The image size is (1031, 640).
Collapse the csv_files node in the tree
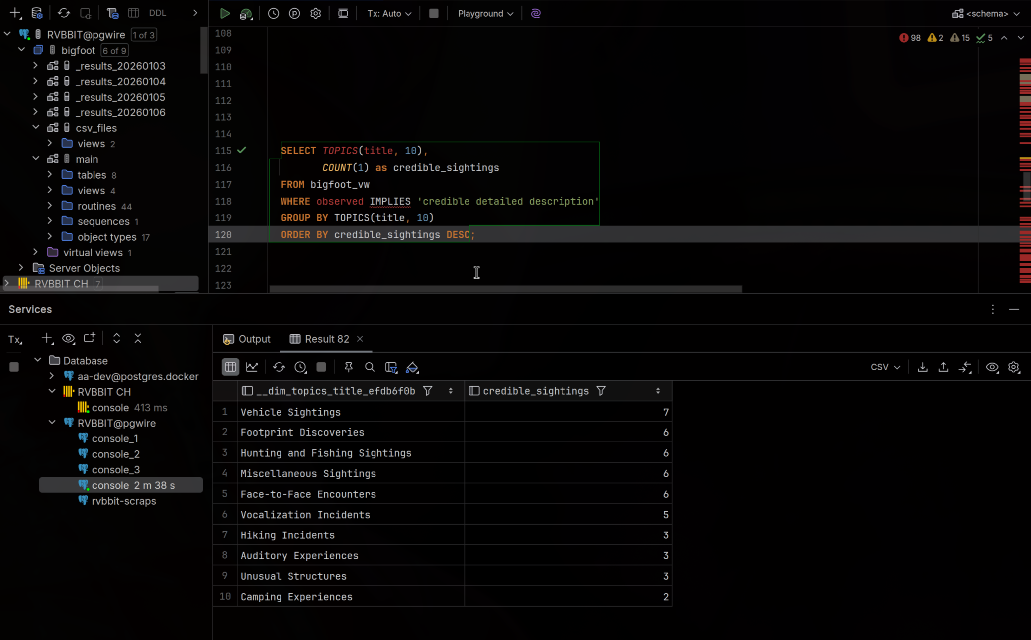tap(36, 127)
